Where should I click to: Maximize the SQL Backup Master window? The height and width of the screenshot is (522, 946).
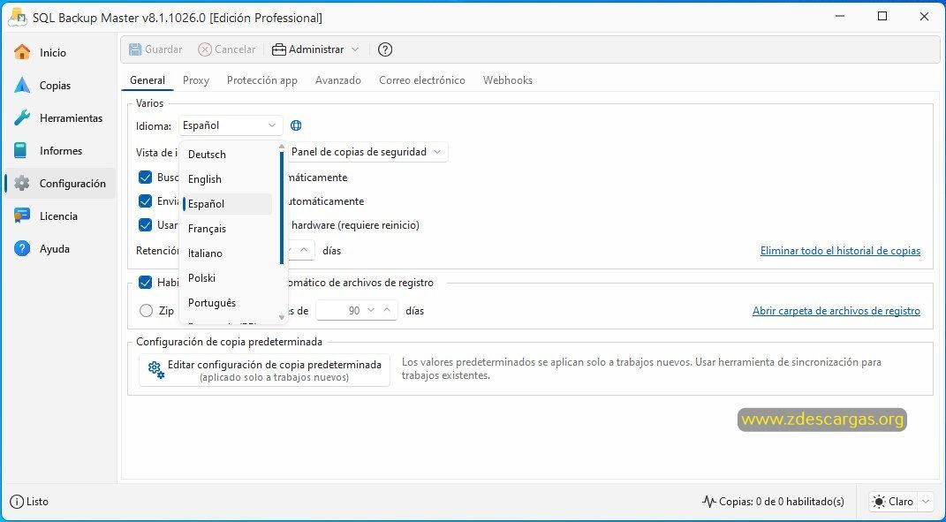[x=882, y=16]
